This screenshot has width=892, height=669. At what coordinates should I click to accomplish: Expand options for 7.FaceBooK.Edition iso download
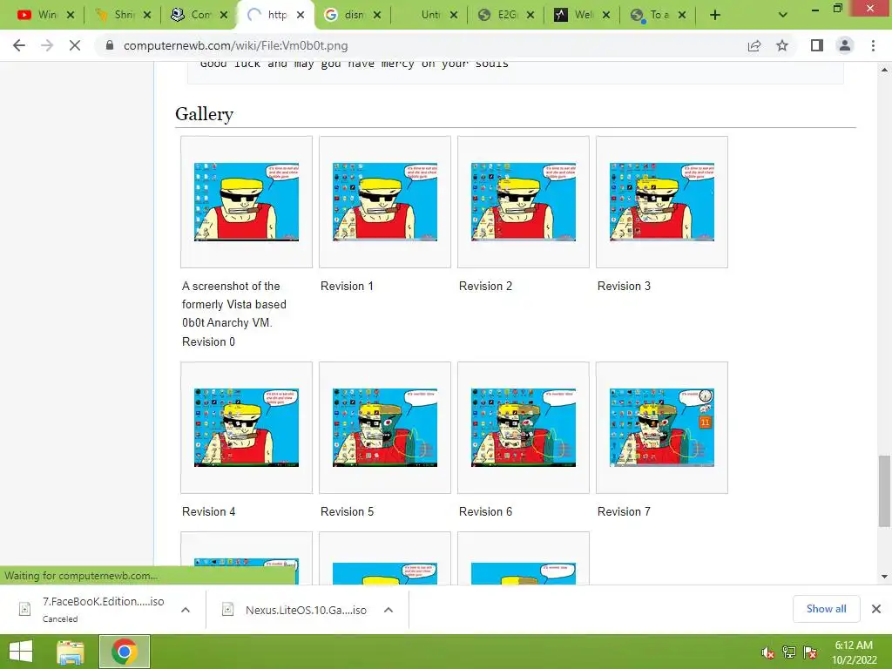point(186,610)
